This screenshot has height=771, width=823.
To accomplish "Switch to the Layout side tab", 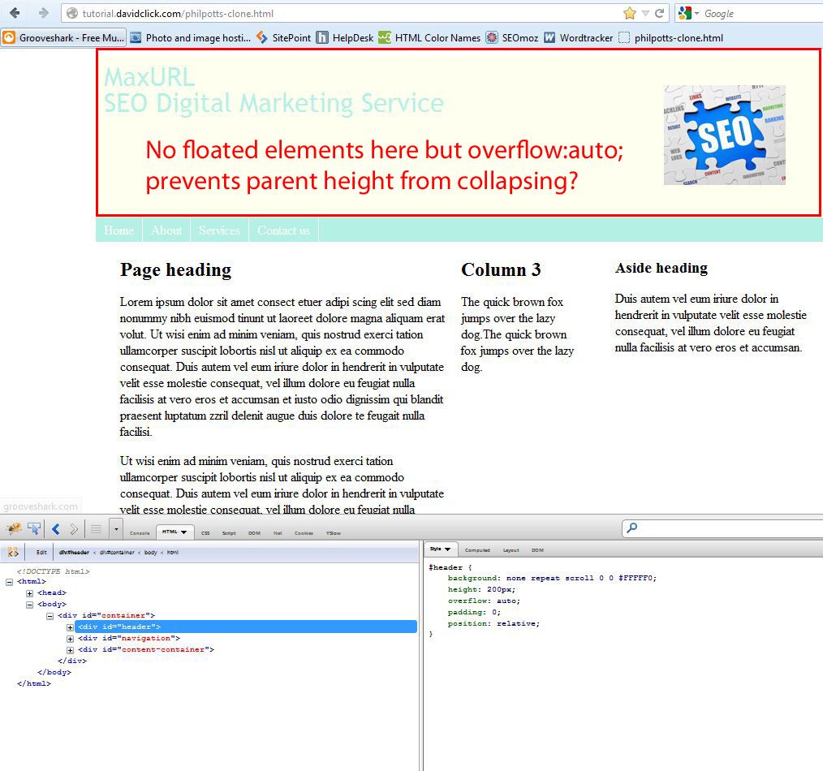I will [x=511, y=550].
